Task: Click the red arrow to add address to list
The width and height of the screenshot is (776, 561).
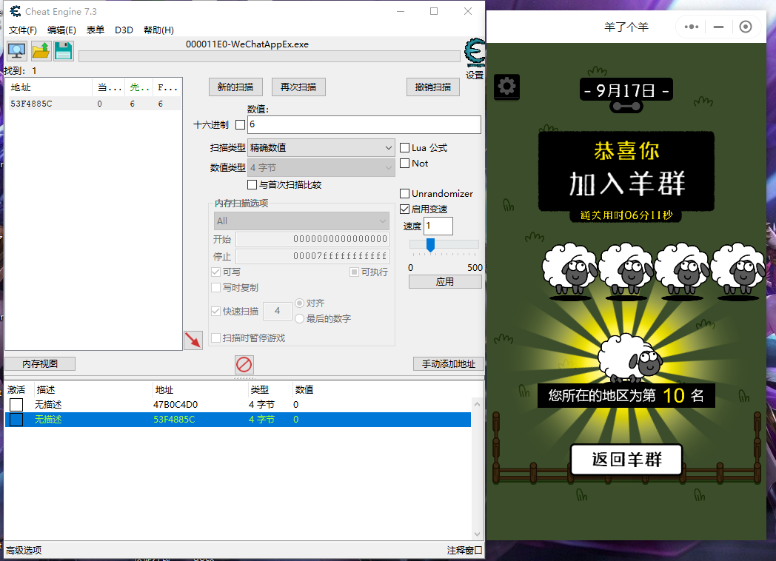Action: (193, 339)
